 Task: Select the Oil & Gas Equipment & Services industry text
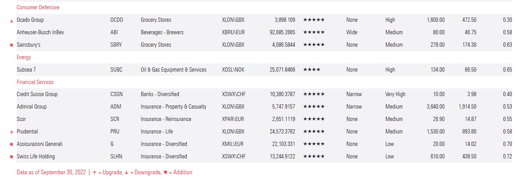tap(173, 70)
